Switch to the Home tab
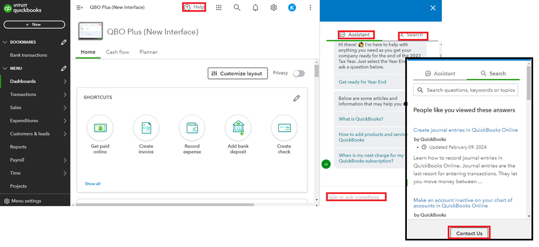Image resolution: width=539 pixels, height=247 pixels. 88,52
